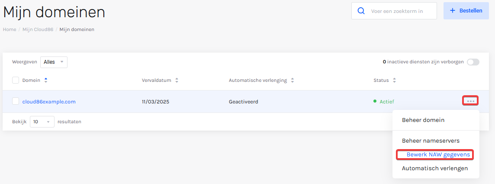Image resolution: width=495 pixels, height=184 pixels.
Task: Go to Mijn Cloud86 breadcrumb
Action: click(38, 30)
